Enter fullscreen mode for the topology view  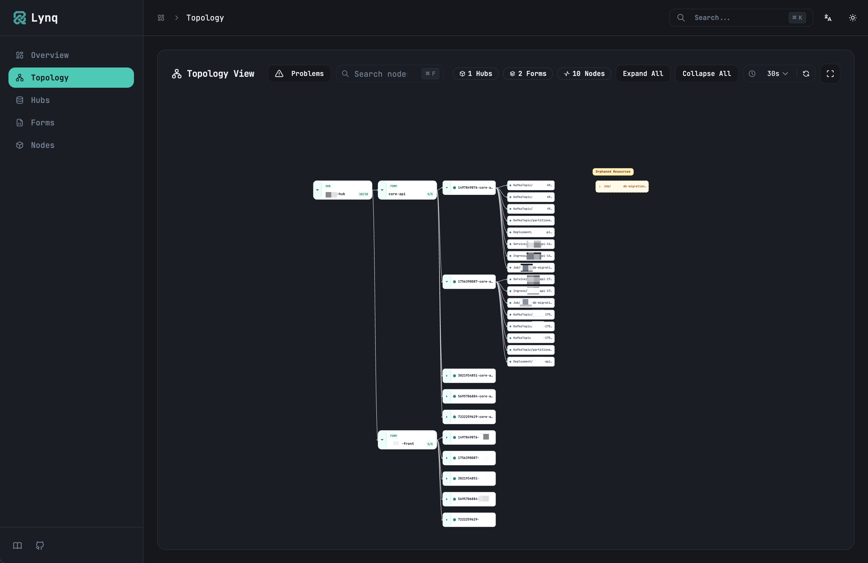click(830, 74)
